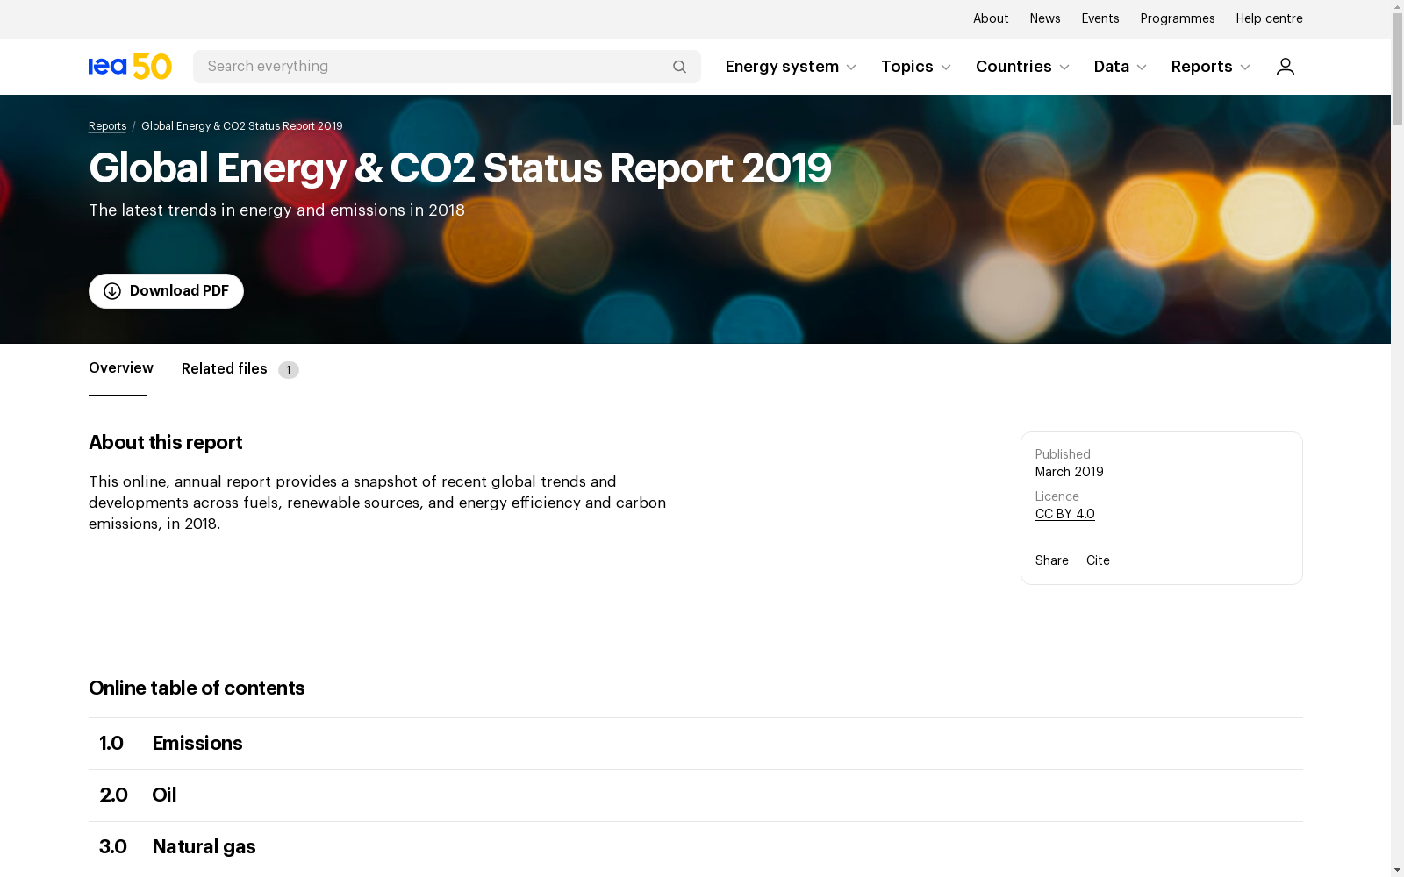Expand the Reports navigation dropdown
The image size is (1404, 877).
point(1211,67)
